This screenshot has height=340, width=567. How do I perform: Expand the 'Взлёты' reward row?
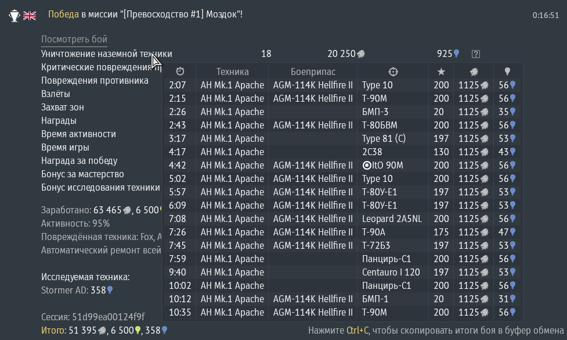click(56, 94)
